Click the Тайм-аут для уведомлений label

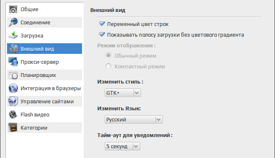(135, 135)
